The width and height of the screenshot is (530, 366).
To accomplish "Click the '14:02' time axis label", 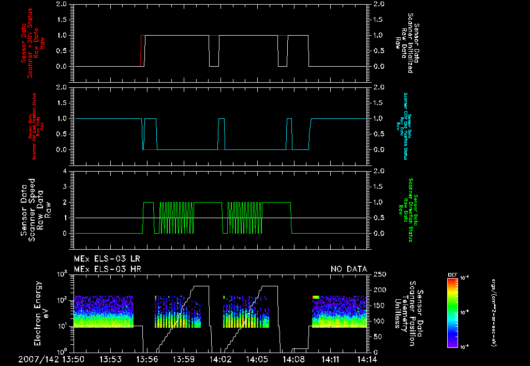I will click(x=220, y=359).
